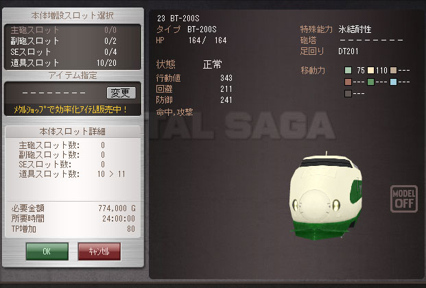Click the green and white train model
The height and width of the screenshot is (288, 426).
(x=326, y=195)
